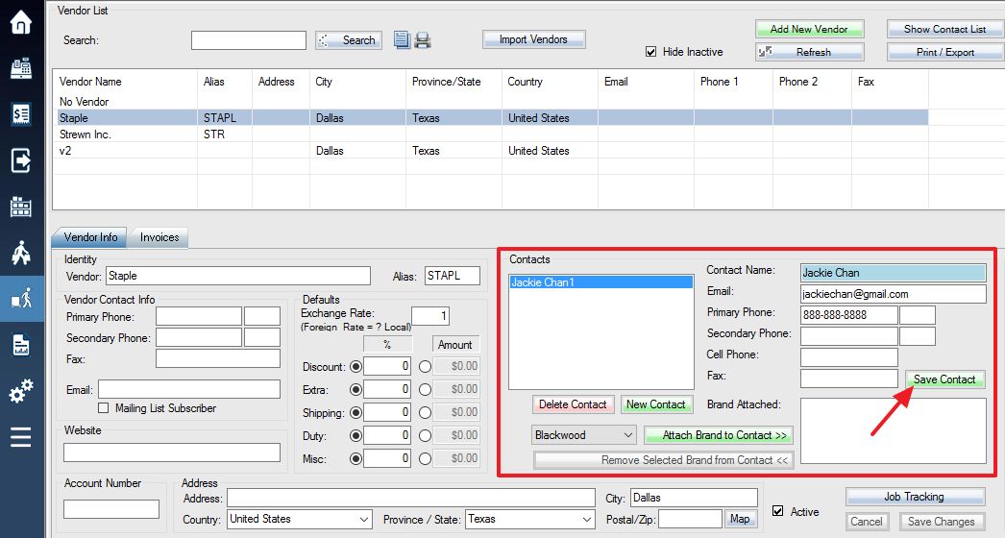Click the copy list icon beside Search
Image resolution: width=1005 pixels, height=538 pixels.
tap(402, 39)
